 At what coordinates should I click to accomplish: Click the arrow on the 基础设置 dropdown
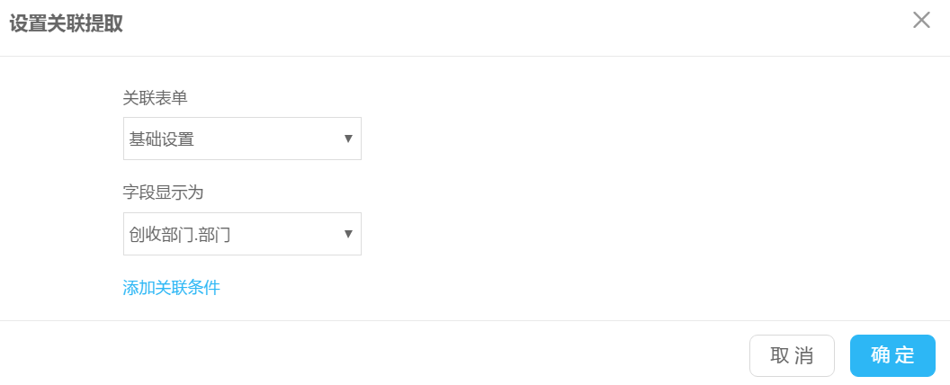(348, 139)
